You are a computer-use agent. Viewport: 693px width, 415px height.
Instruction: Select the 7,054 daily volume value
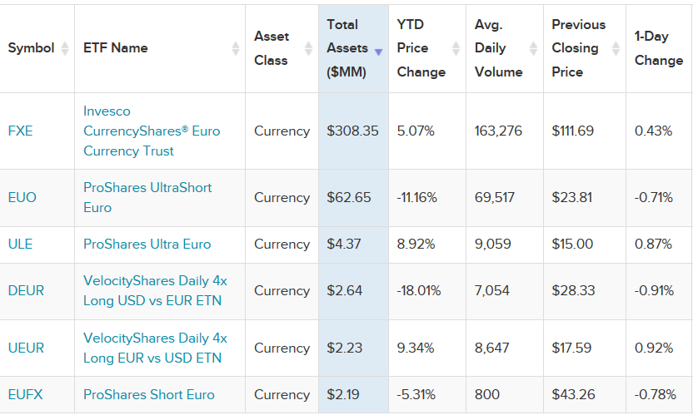pos(492,290)
